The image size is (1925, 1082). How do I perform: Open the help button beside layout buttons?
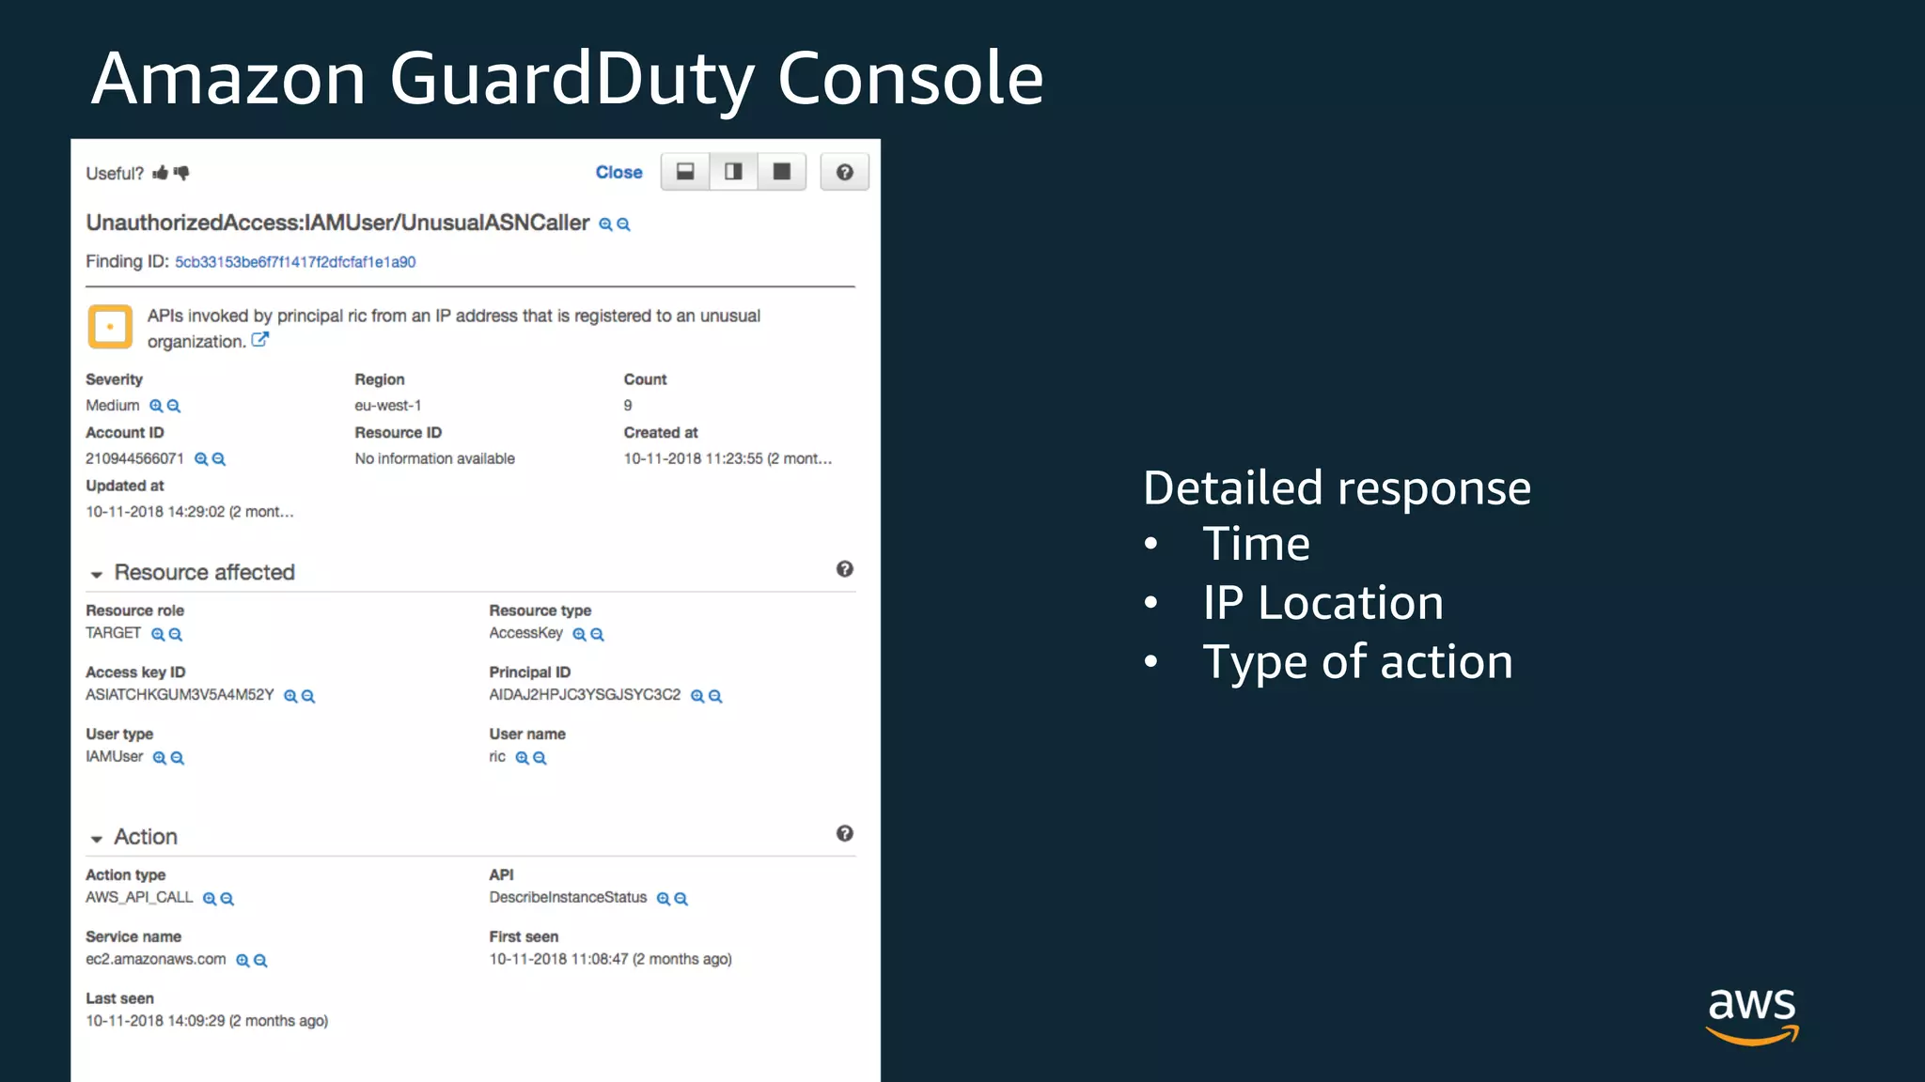point(844,172)
